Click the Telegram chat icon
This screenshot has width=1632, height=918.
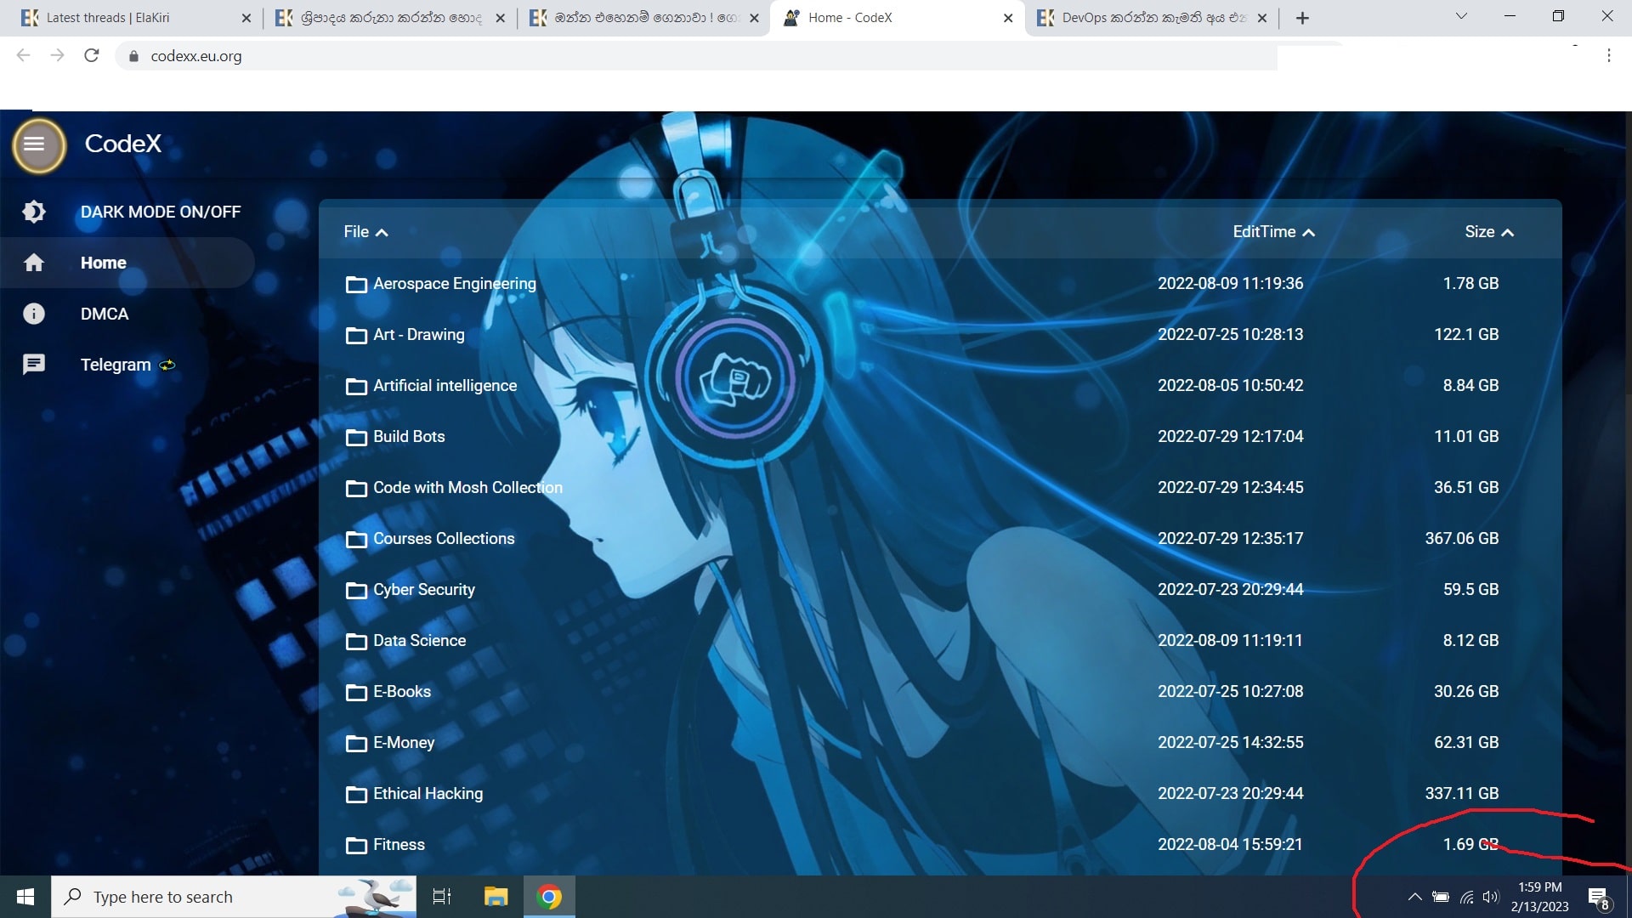(x=34, y=365)
